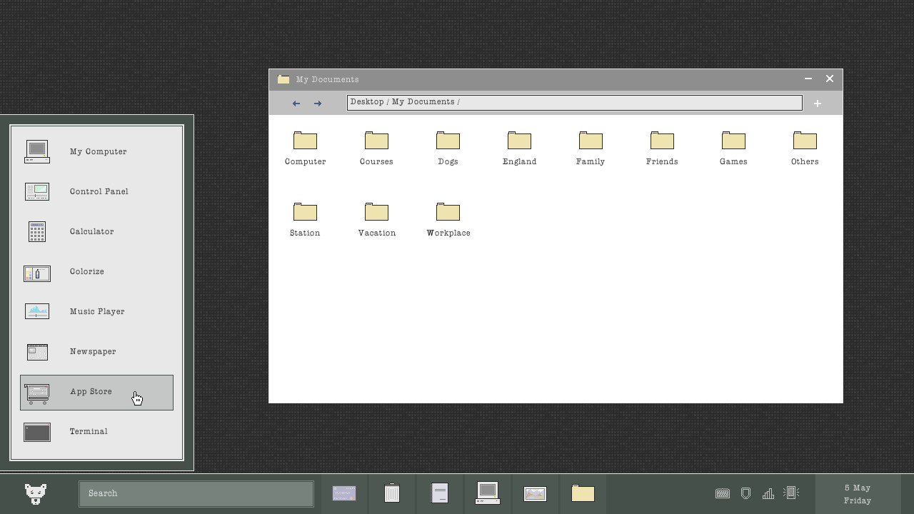This screenshot has width=914, height=514.
Task: Open the Vacation folder
Action: (x=376, y=218)
